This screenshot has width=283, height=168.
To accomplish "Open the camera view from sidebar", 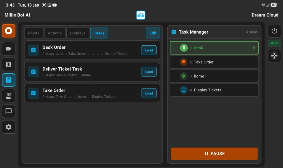I will coord(9,49).
